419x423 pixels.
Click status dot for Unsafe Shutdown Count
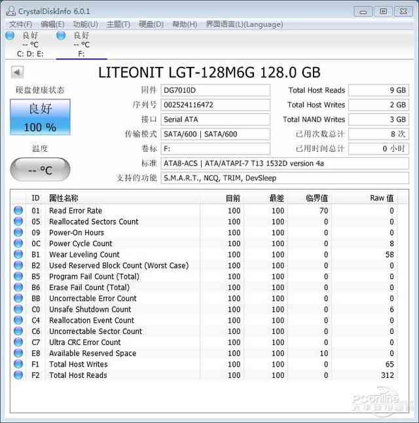pos(18,309)
